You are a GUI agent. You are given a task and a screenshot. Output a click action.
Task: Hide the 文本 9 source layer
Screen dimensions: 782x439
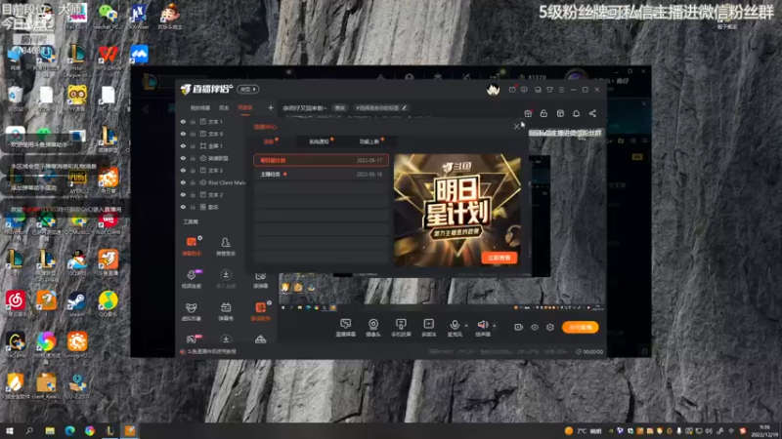(x=183, y=134)
